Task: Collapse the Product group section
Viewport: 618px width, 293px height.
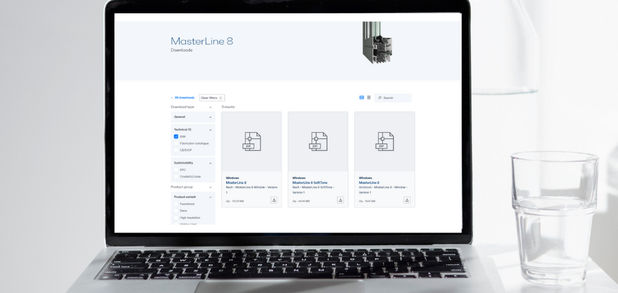Action: click(211, 188)
